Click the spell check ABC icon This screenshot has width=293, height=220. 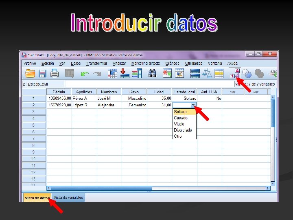[273, 73]
